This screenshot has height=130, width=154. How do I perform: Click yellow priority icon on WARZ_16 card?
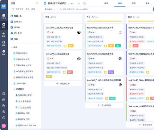[x=105, y=72]
